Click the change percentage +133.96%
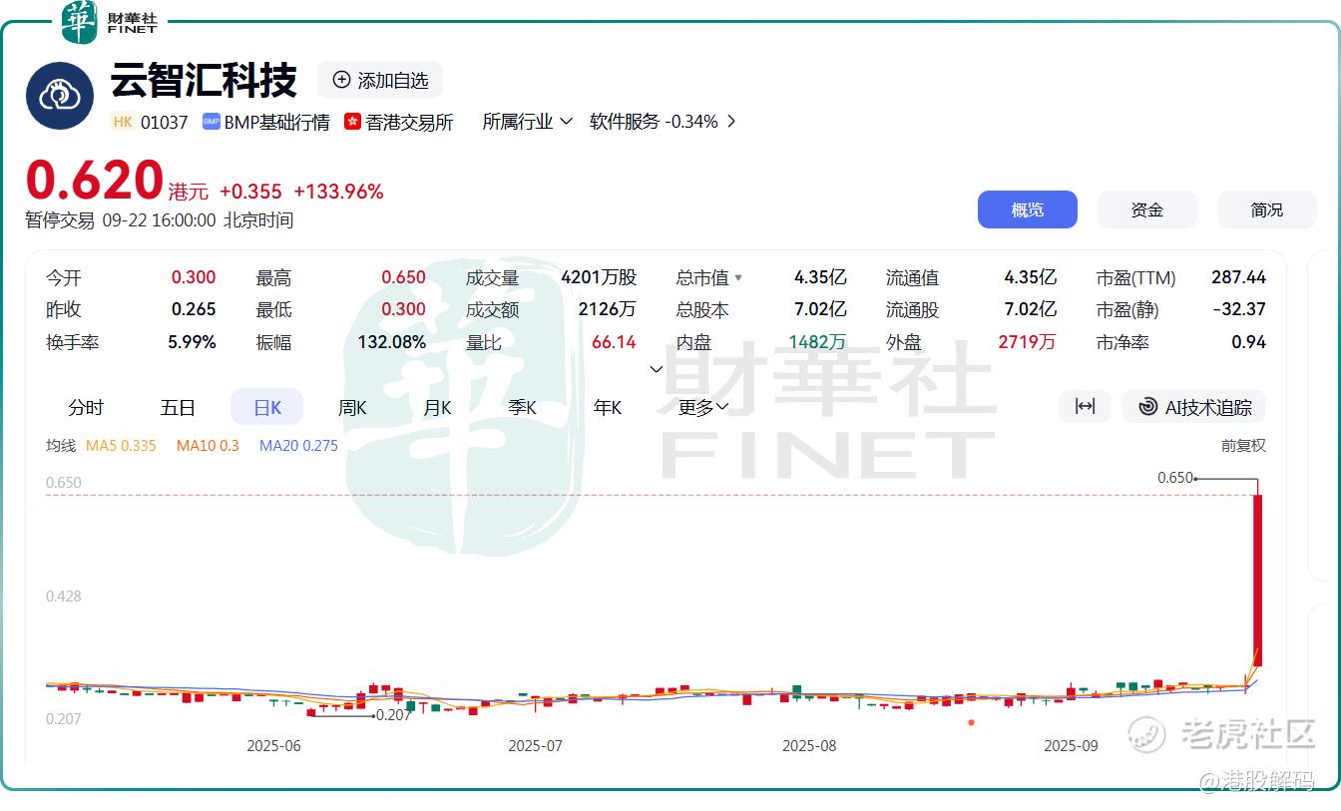Image resolution: width=1341 pixels, height=811 pixels. click(338, 192)
